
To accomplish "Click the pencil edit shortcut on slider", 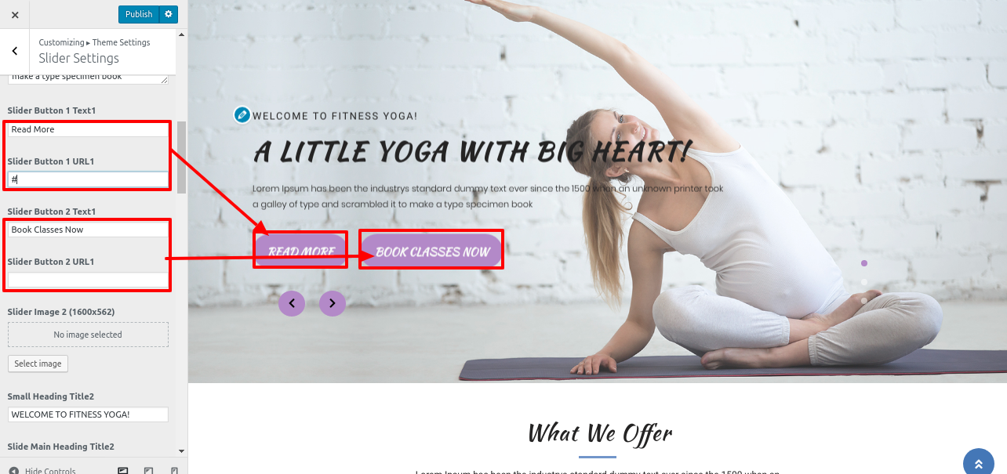I will click(242, 114).
